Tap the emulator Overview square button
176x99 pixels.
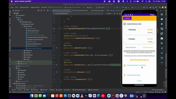pyautogui.click(x=162, y=58)
